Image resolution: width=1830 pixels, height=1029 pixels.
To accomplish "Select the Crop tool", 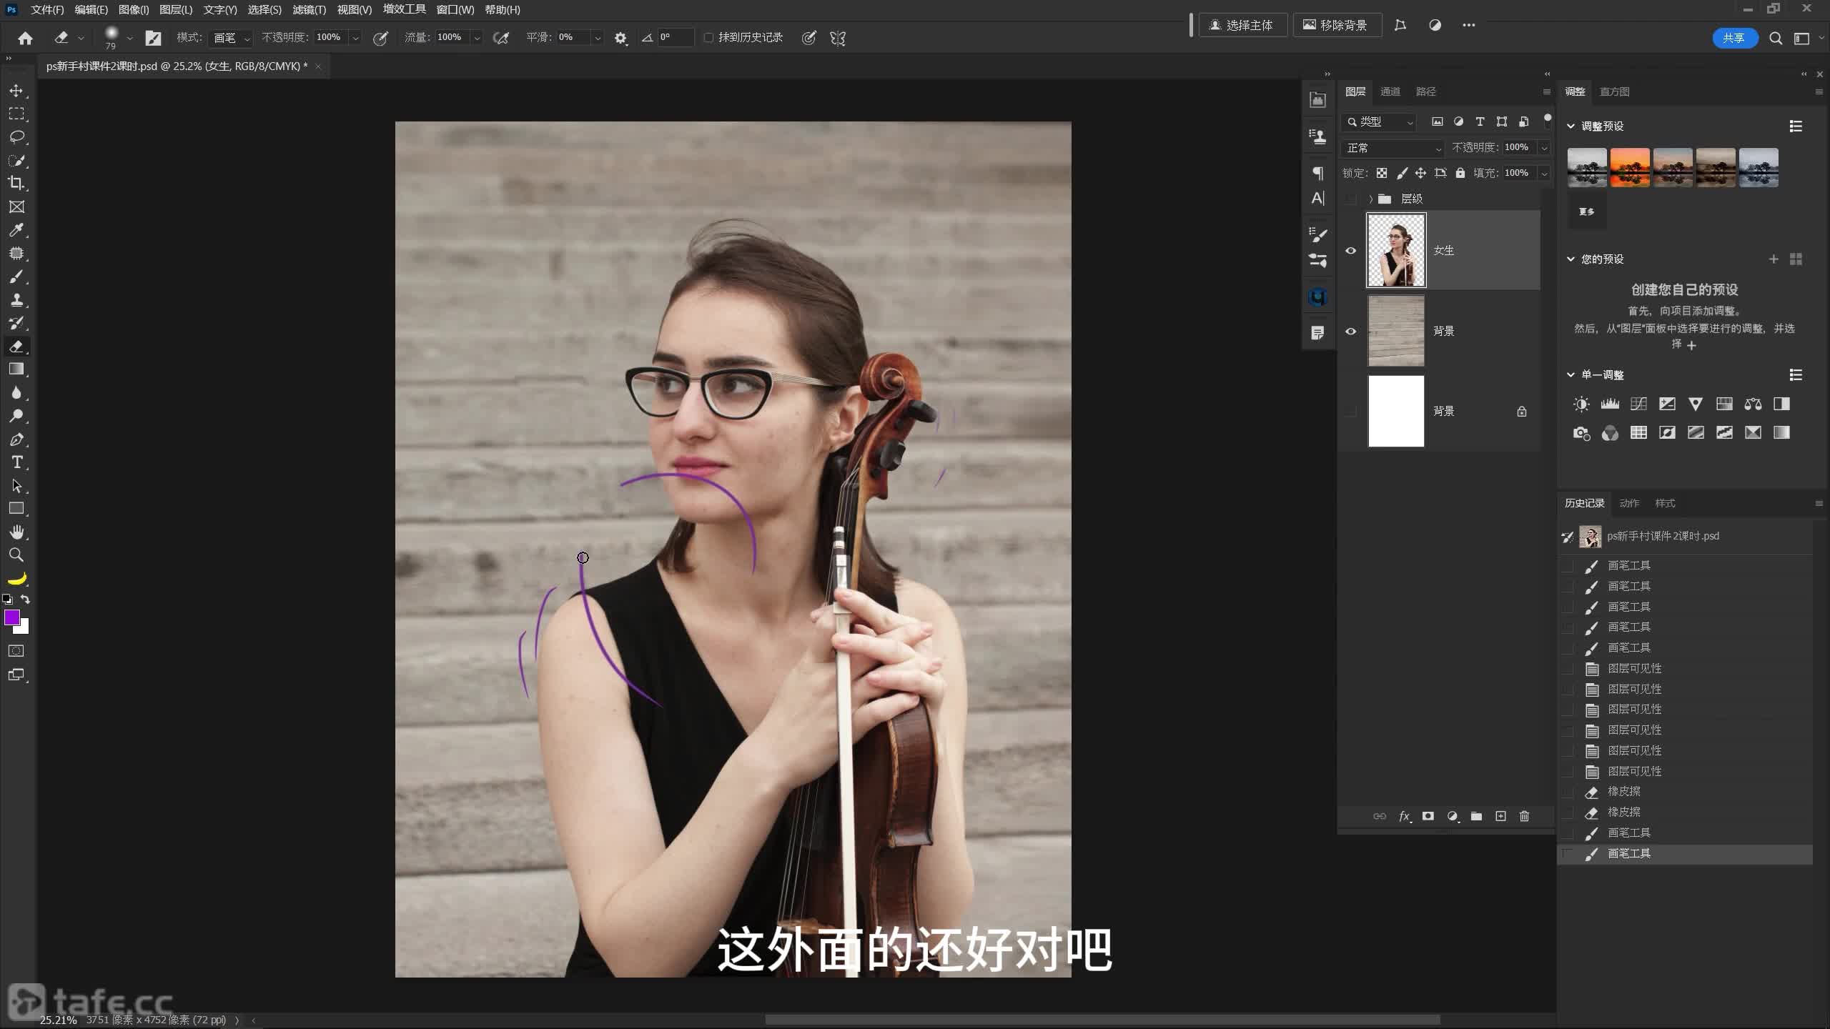I will 16,183.
